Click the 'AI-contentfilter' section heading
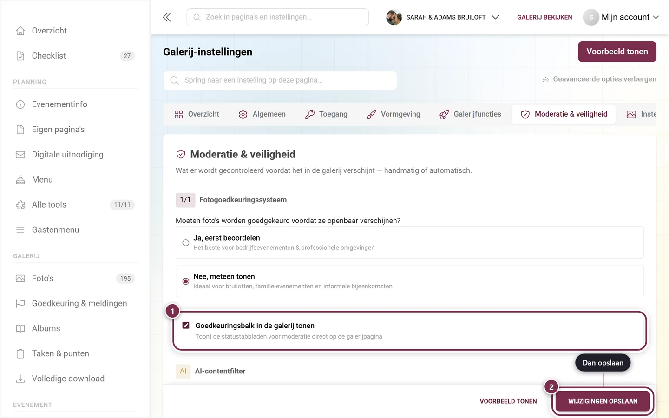This screenshot has height=418, width=669. pyautogui.click(x=220, y=371)
